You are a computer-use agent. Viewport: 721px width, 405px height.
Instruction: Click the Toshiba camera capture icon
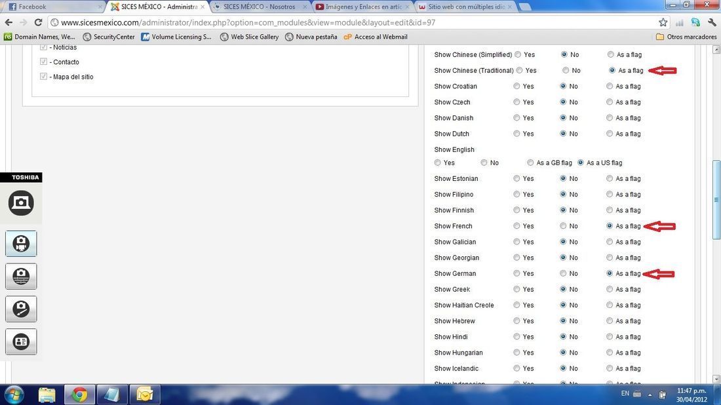(x=21, y=202)
